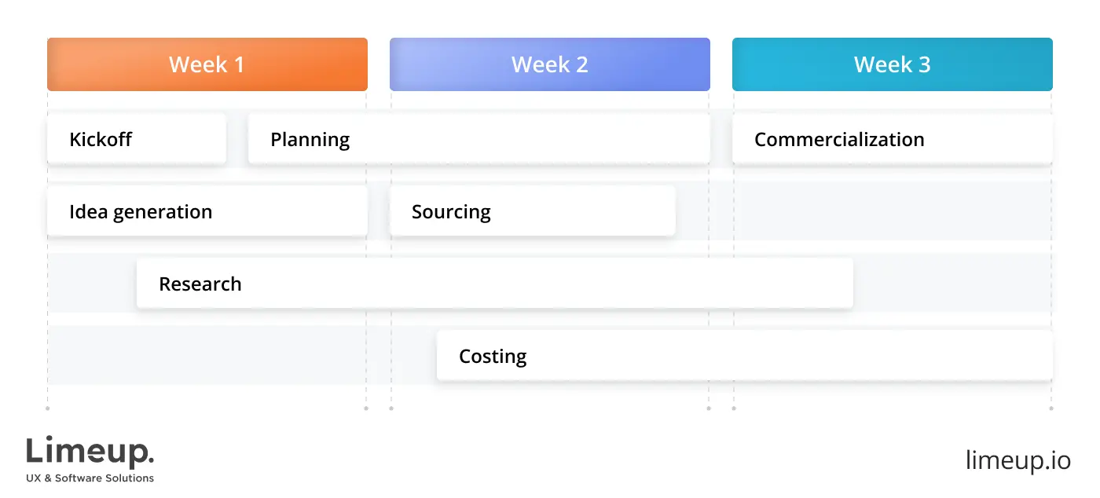Screen dimensions: 1100x498
Task: Follow the limeup.io link
Action: point(1018,460)
